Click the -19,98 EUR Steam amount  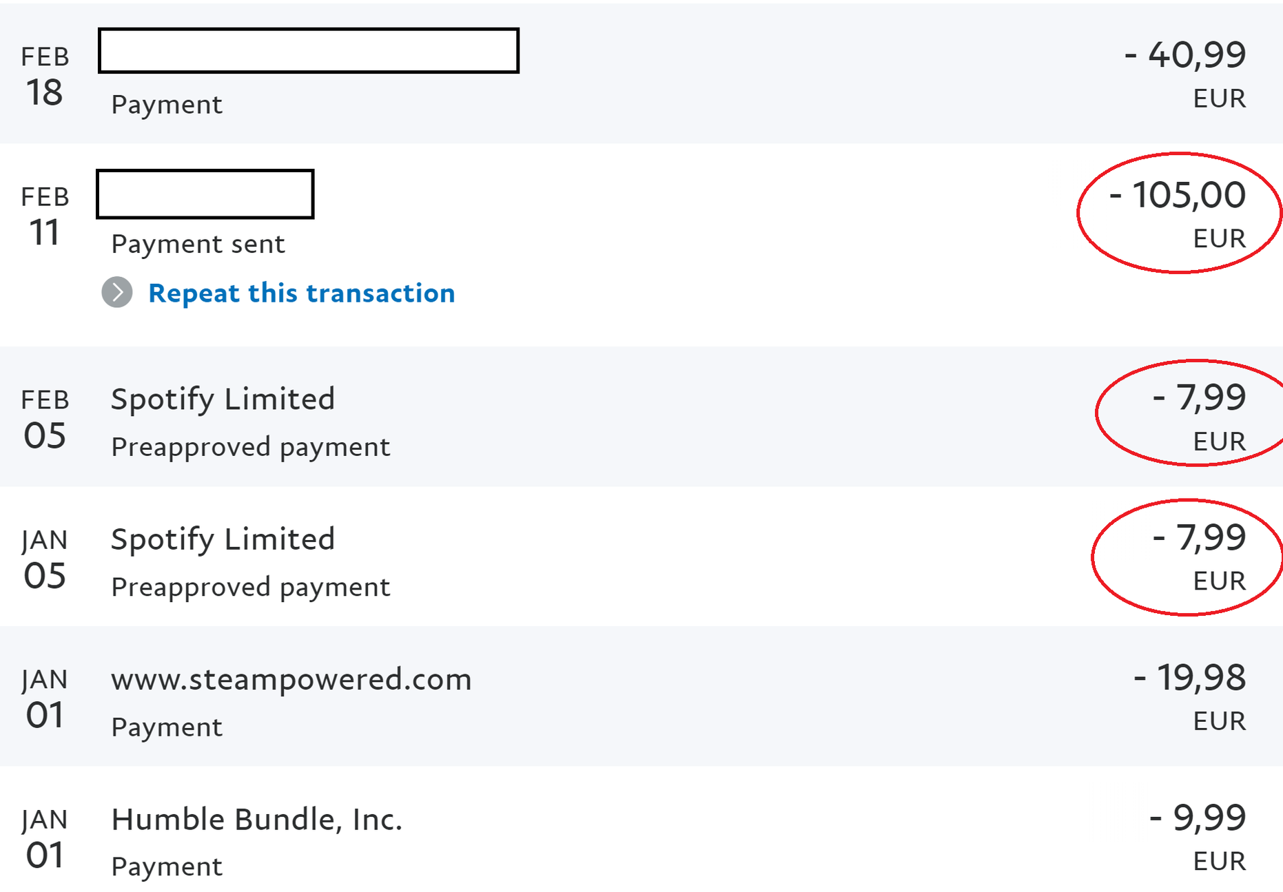click(x=1189, y=677)
